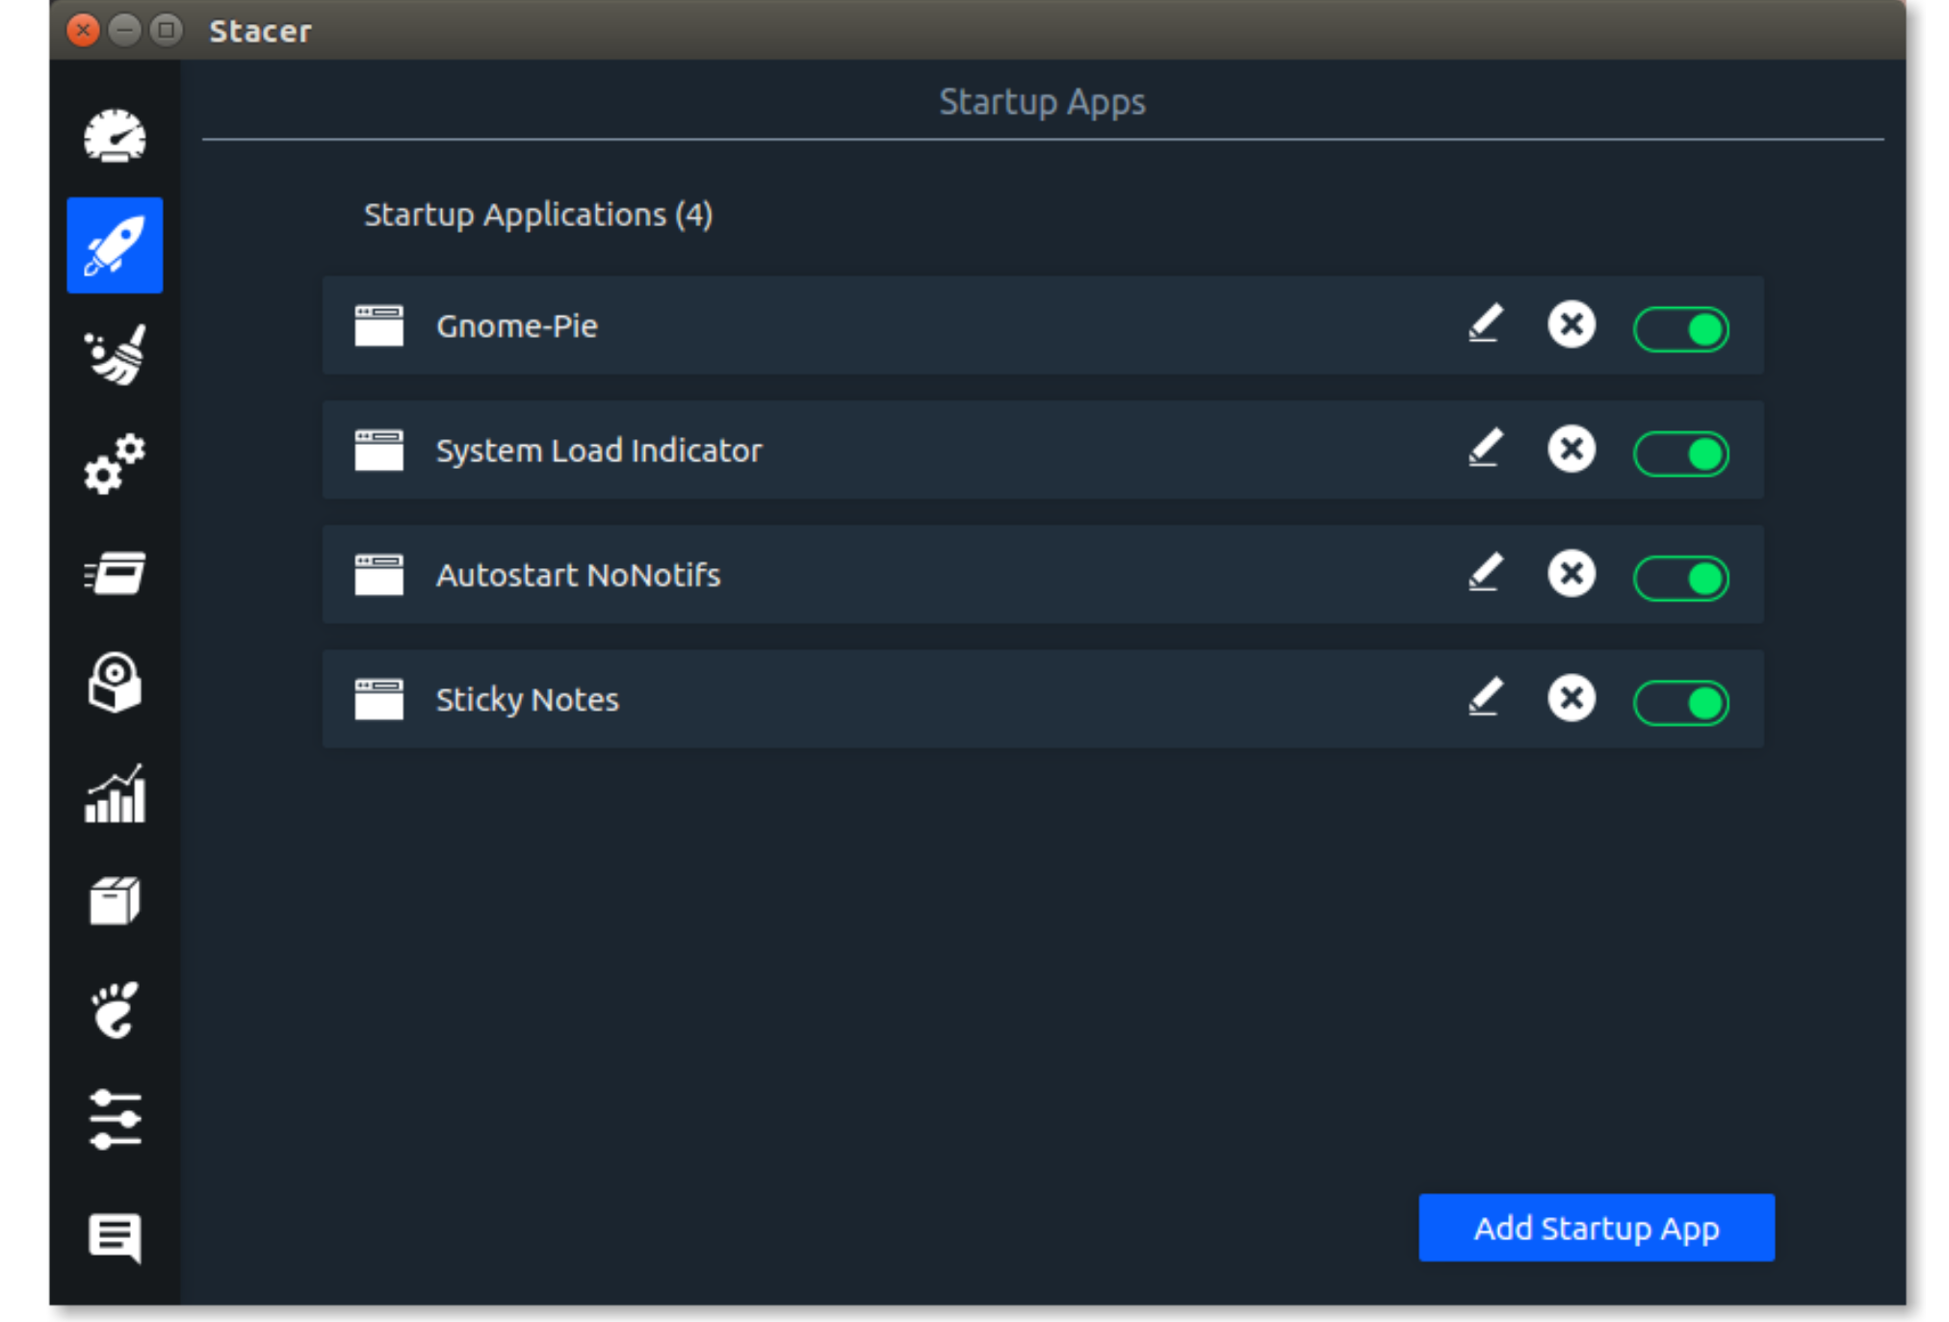Disable Gnome-Pie autostart toggle
This screenshot has width=1949, height=1322.
tap(1681, 329)
